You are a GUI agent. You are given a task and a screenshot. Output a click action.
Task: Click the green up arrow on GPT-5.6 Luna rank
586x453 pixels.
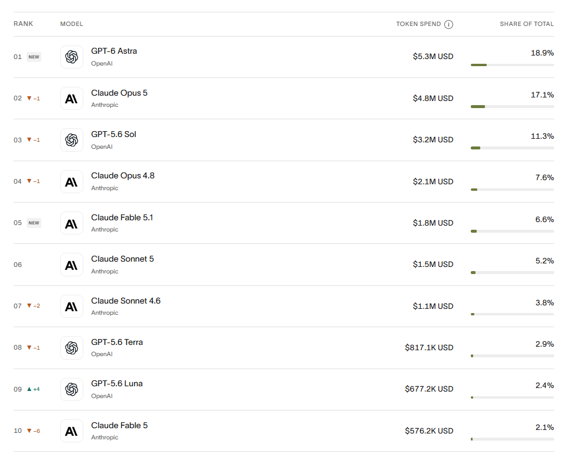[29, 389]
